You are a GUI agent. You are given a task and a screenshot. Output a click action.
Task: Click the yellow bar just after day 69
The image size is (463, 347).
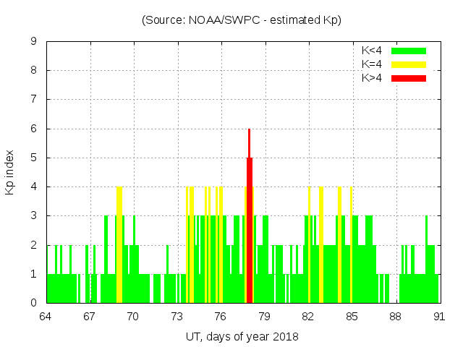[x=119, y=246]
